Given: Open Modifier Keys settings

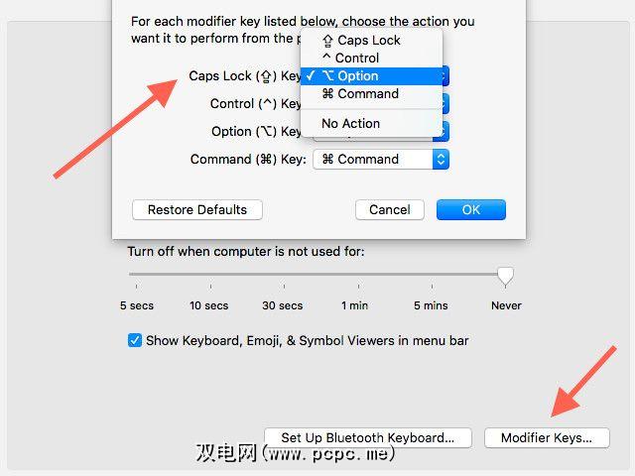Looking at the screenshot, I should pos(547,437).
